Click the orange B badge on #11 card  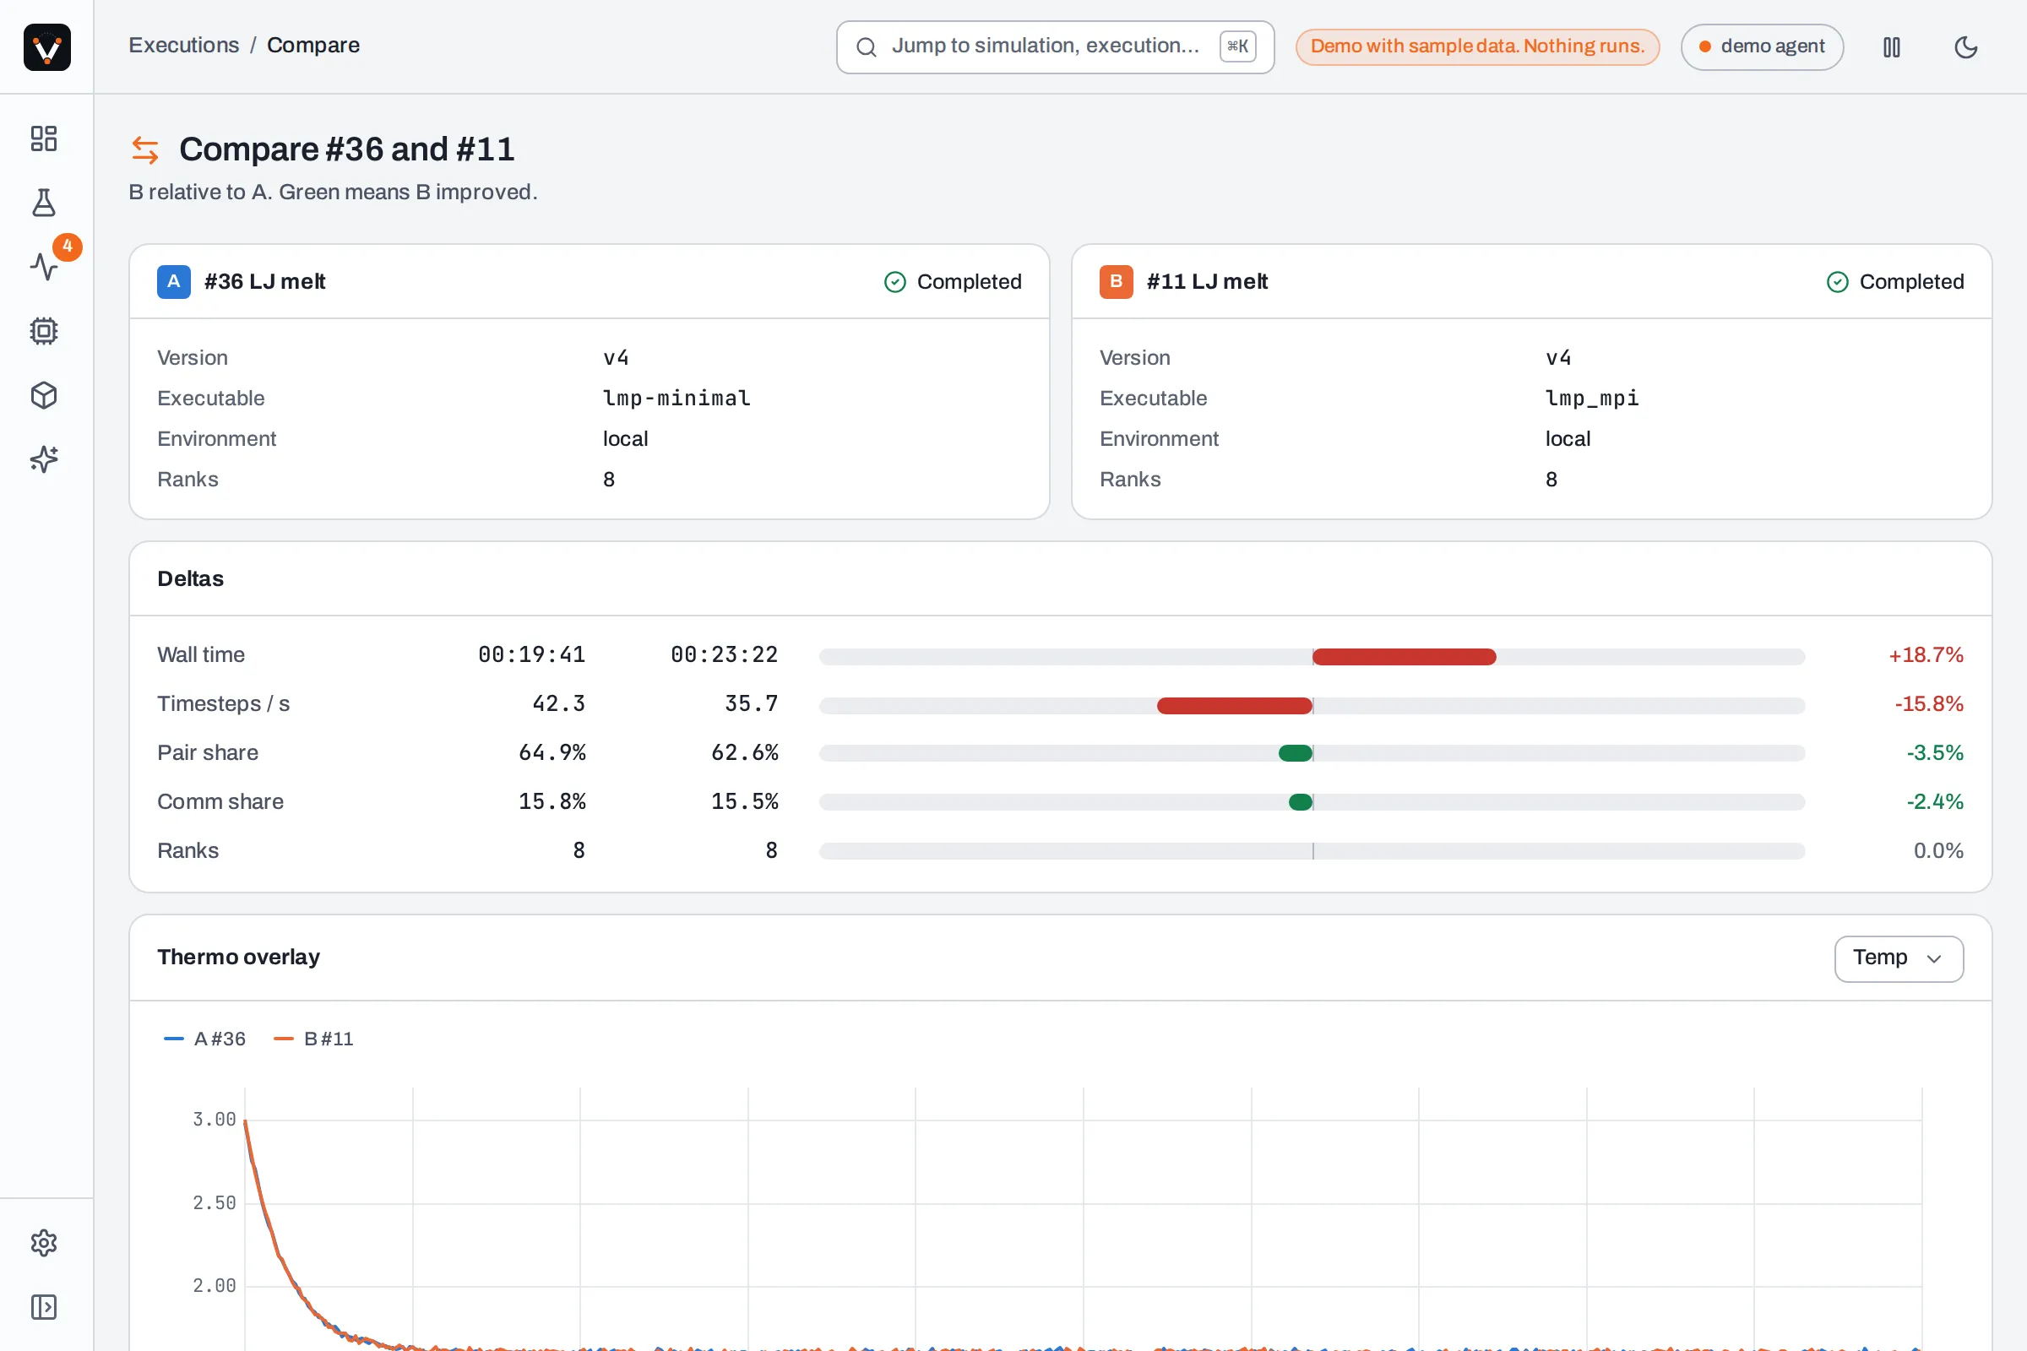1116,282
